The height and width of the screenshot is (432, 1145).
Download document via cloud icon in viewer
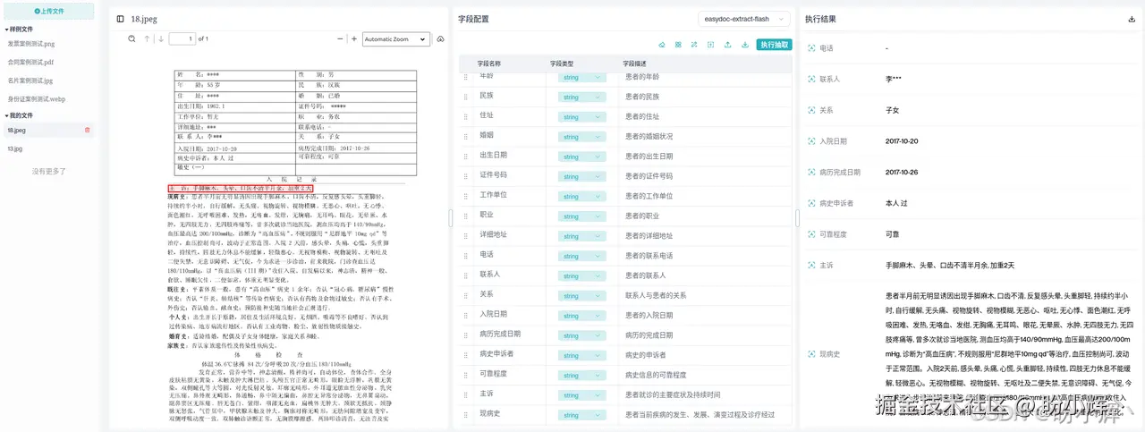pos(441,38)
